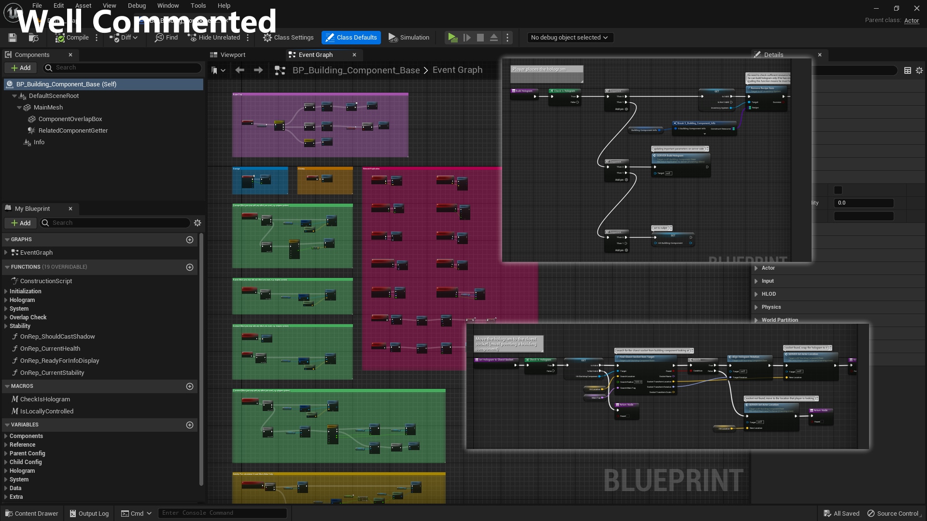Open My Blueprint settings gear
This screenshot has height=521, width=927.
coord(197,223)
